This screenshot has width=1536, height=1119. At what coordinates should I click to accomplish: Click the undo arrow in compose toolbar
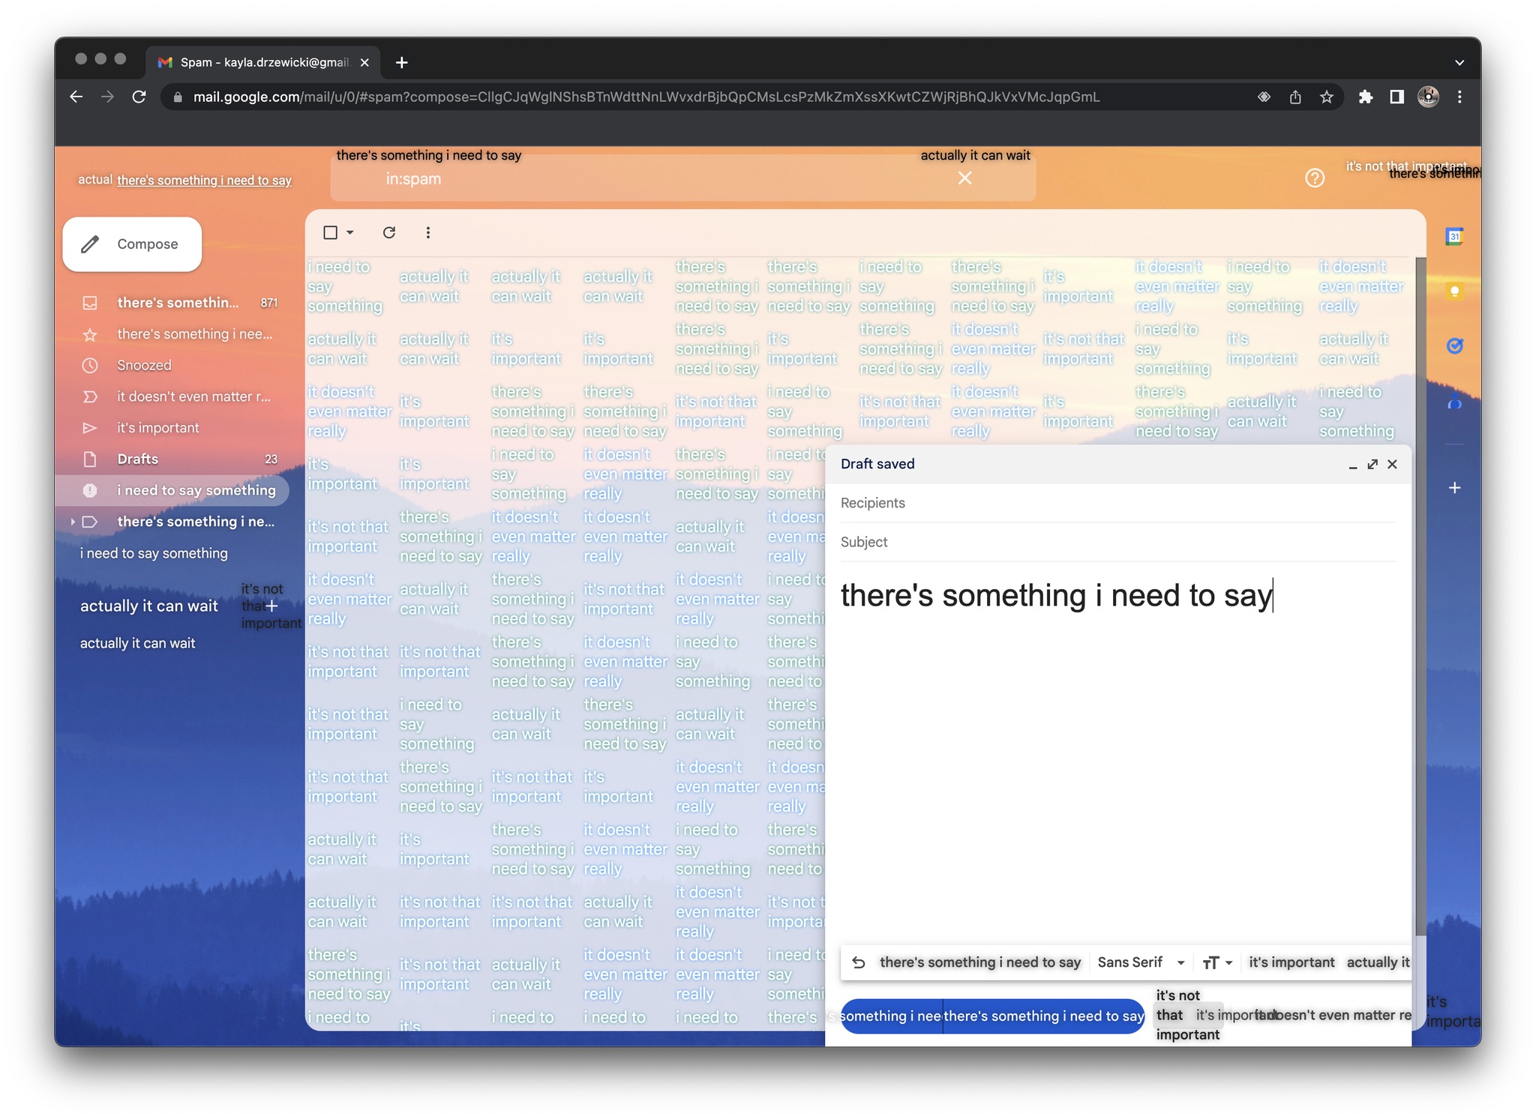(859, 962)
